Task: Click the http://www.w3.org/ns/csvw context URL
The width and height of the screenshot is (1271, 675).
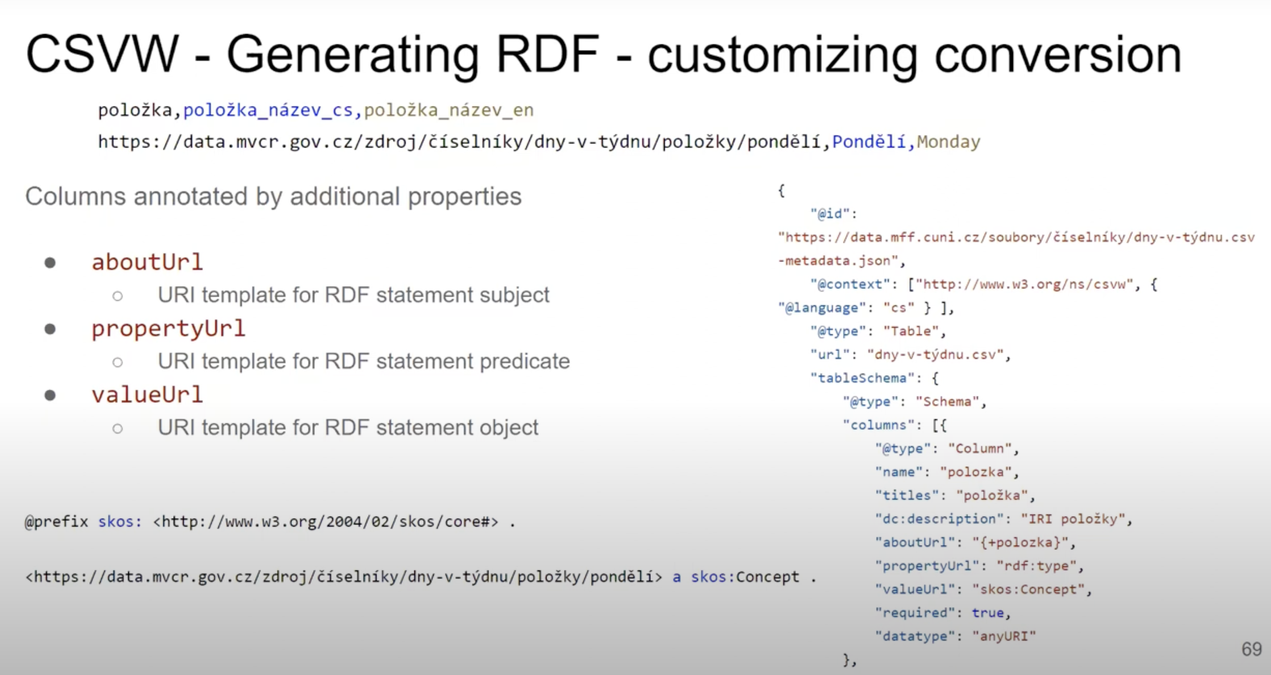Action: [x=1024, y=285]
